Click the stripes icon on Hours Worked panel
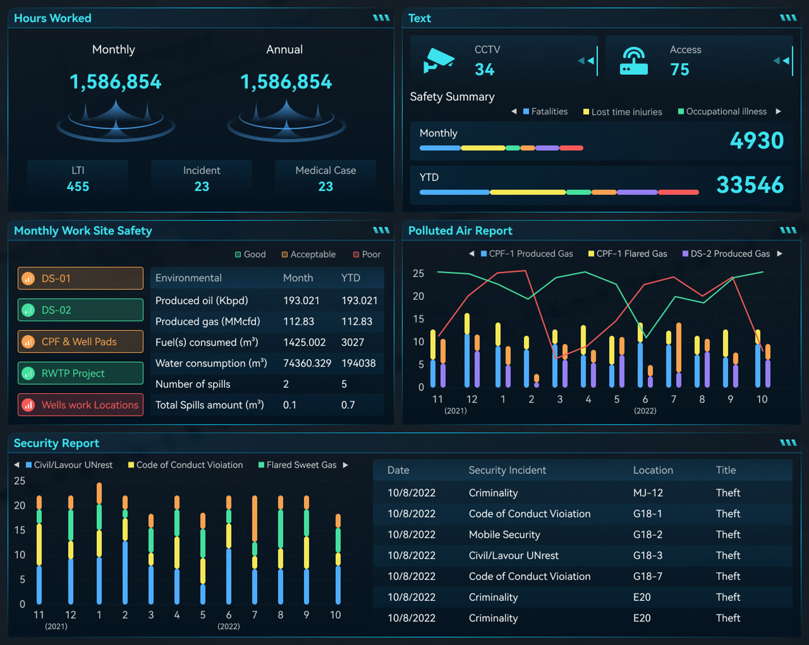Viewport: 809px width, 645px height. click(381, 18)
